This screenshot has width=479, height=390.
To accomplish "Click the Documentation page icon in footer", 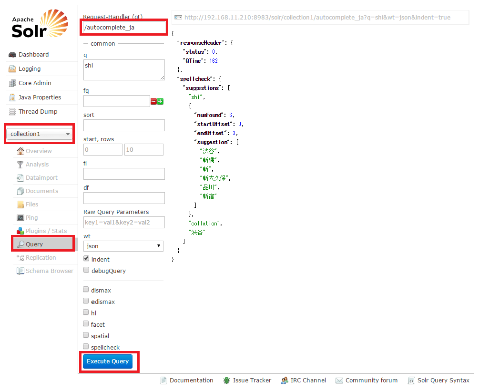I will coord(164,380).
